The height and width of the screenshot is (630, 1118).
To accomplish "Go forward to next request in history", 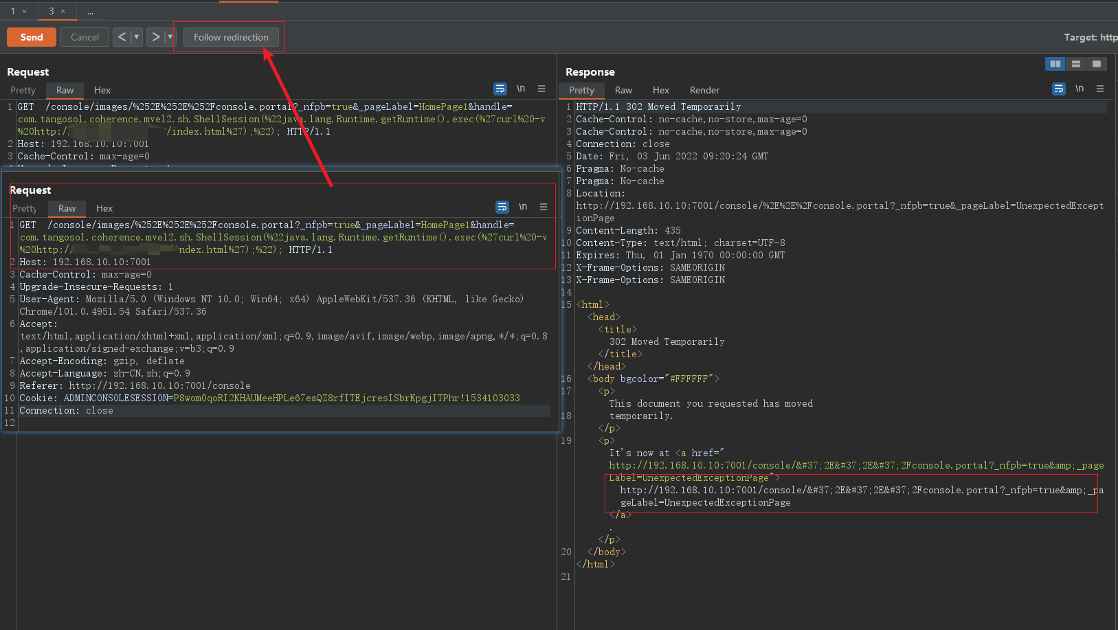I will [x=155, y=37].
